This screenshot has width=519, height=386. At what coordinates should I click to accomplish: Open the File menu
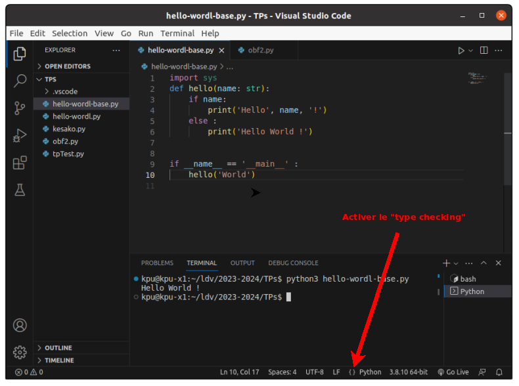16,33
